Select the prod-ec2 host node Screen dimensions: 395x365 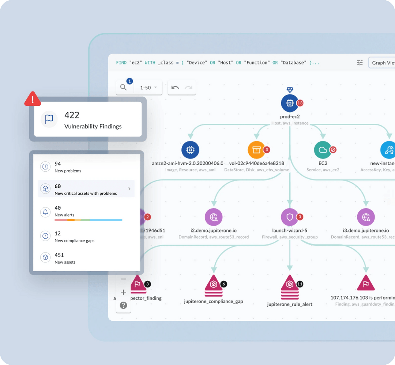[289, 103]
